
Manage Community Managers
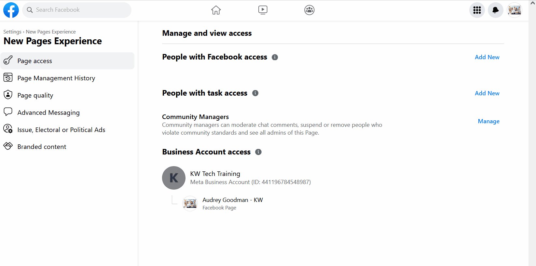(x=488, y=121)
